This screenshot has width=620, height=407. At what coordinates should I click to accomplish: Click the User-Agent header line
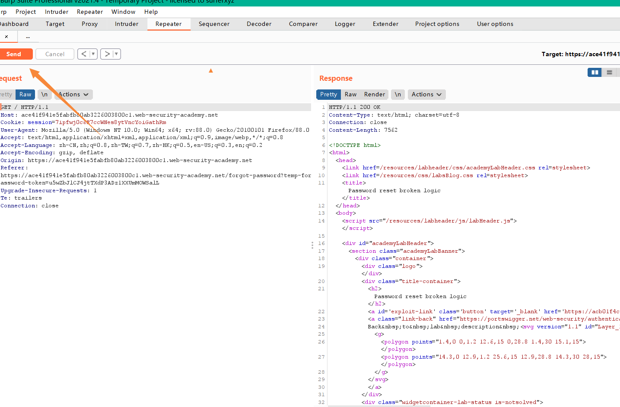155,130
